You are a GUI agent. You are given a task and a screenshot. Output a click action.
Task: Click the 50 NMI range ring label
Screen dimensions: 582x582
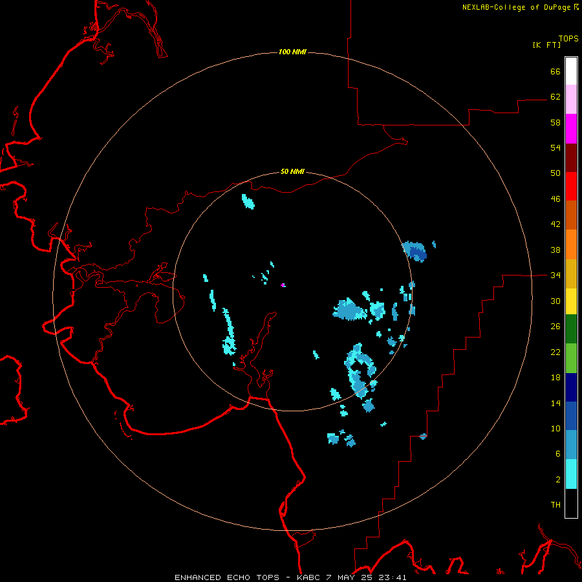click(292, 171)
